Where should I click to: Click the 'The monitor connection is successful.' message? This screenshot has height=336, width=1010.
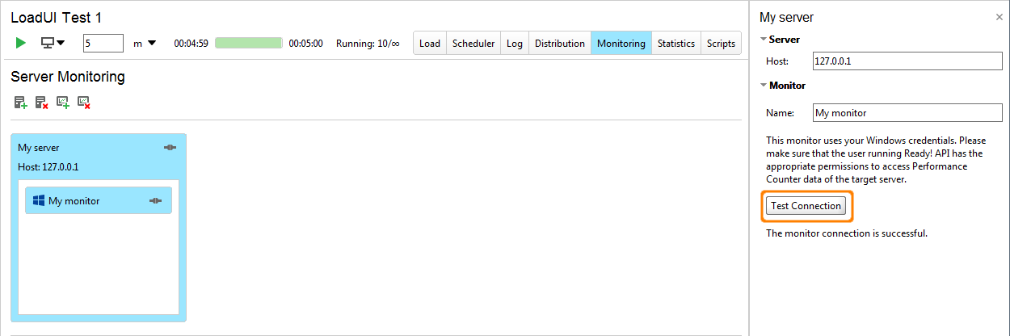click(x=847, y=233)
